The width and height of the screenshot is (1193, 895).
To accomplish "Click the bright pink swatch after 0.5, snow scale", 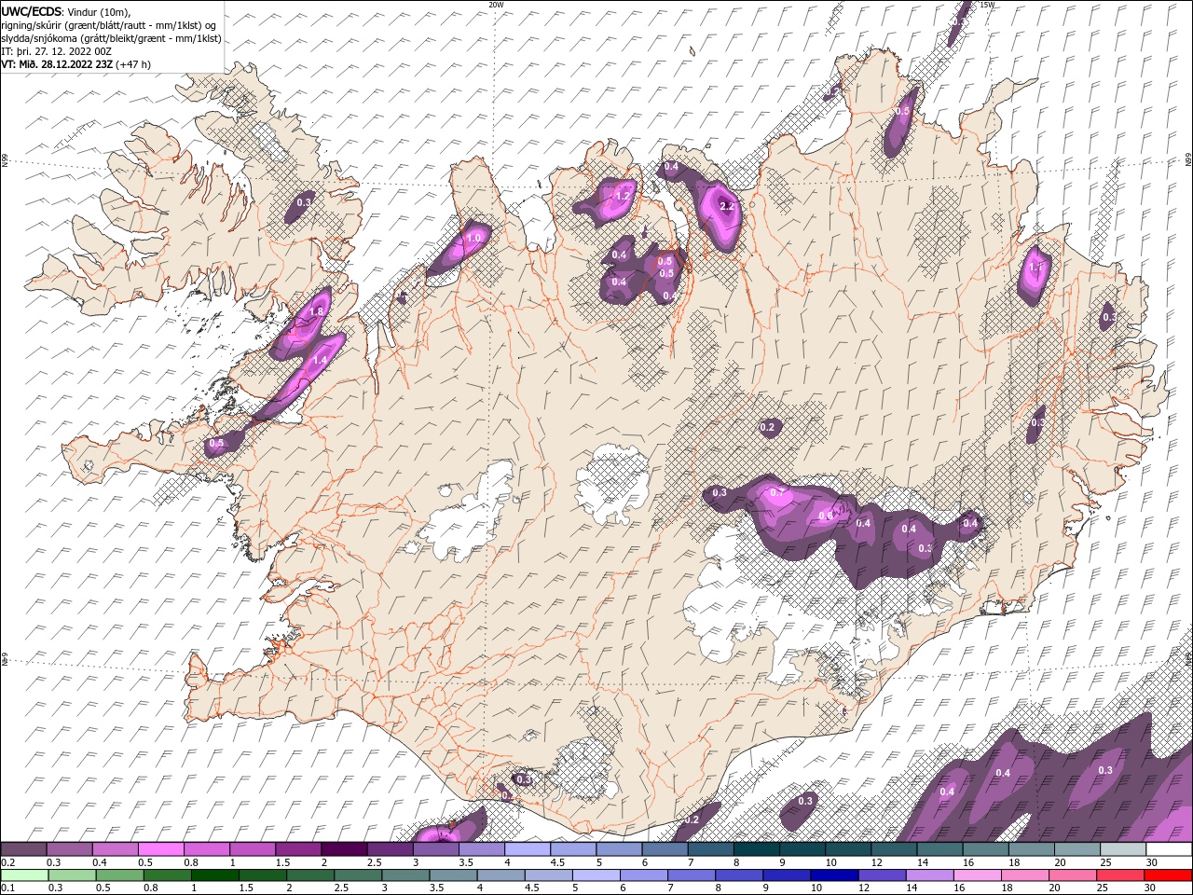I will 161,849.
